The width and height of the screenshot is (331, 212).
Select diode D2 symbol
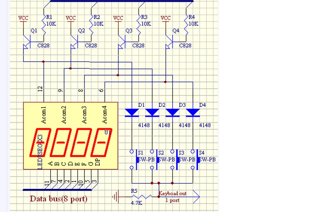pyautogui.click(x=152, y=112)
